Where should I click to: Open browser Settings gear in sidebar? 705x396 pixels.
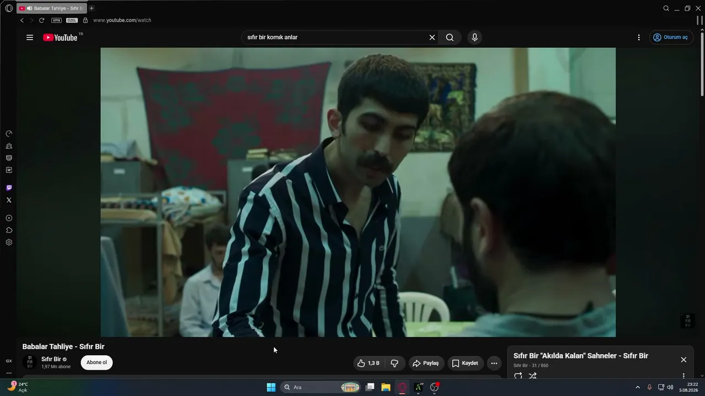[x=9, y=243]
